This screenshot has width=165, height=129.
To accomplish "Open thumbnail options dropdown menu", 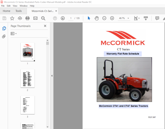I will coord(13,34).
